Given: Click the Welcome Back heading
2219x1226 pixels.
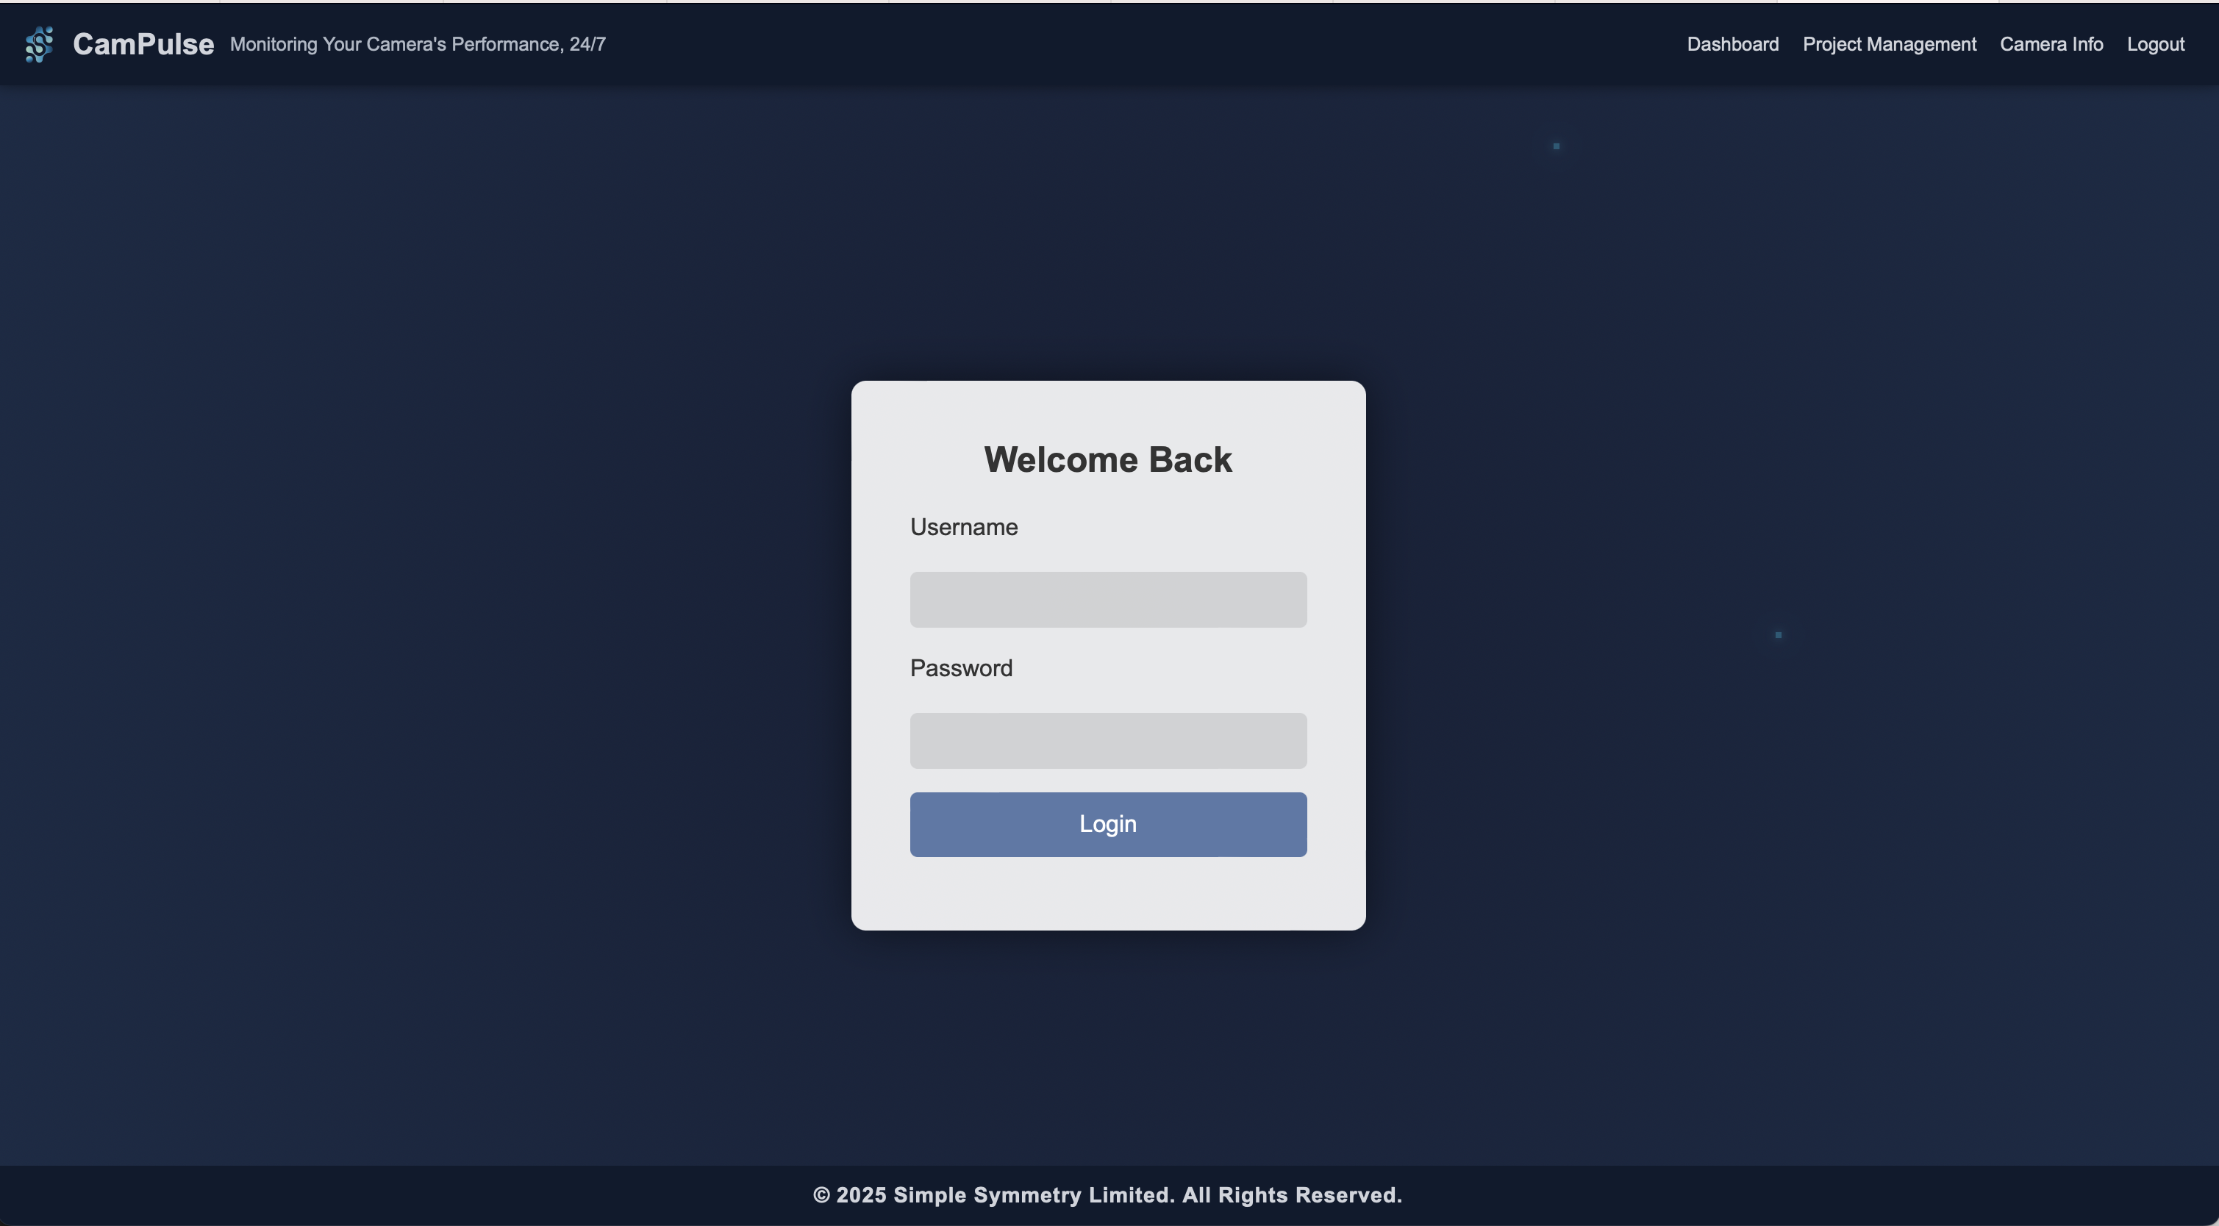Looking at the screenshot, I should click(1108, 460).
